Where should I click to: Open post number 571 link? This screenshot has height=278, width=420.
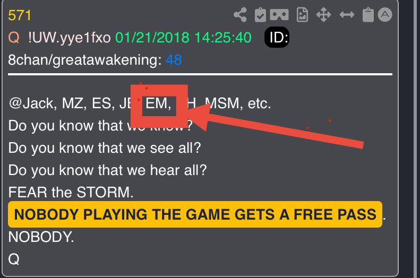coord(20,15)
